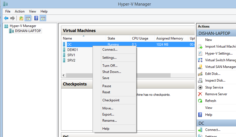Click the Up one level folder icon
The height and width of the screenshot is (137, 236).
21,18
